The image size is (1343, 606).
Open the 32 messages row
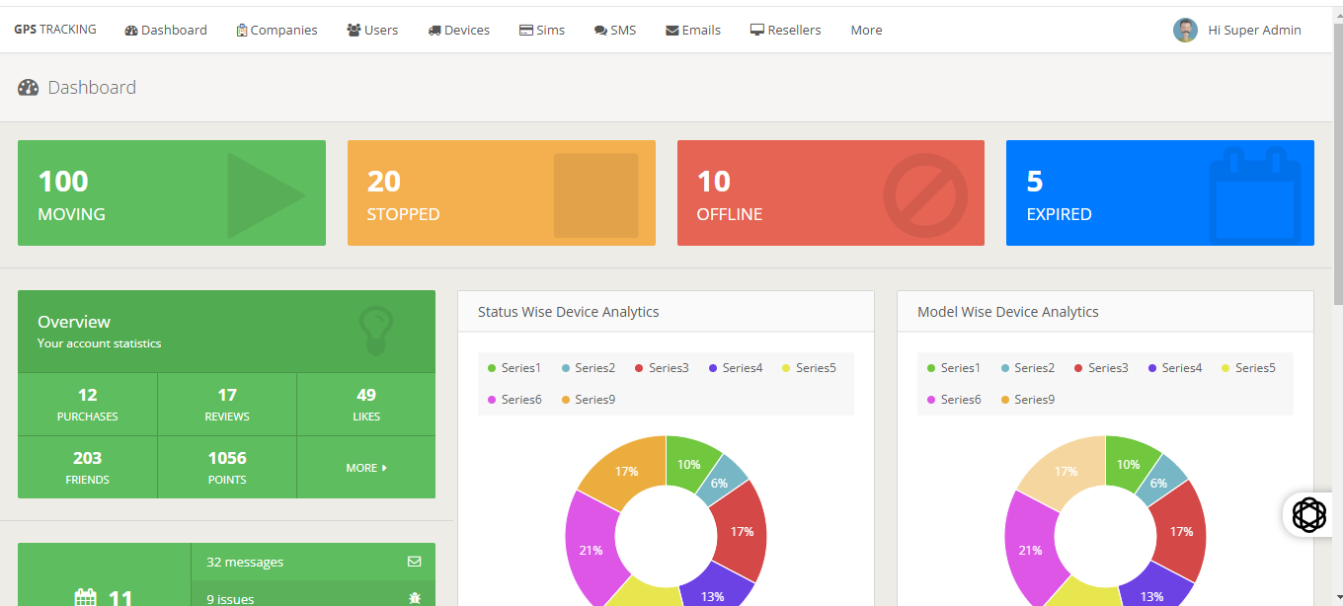pyautogui.click(x=313, y=562)
